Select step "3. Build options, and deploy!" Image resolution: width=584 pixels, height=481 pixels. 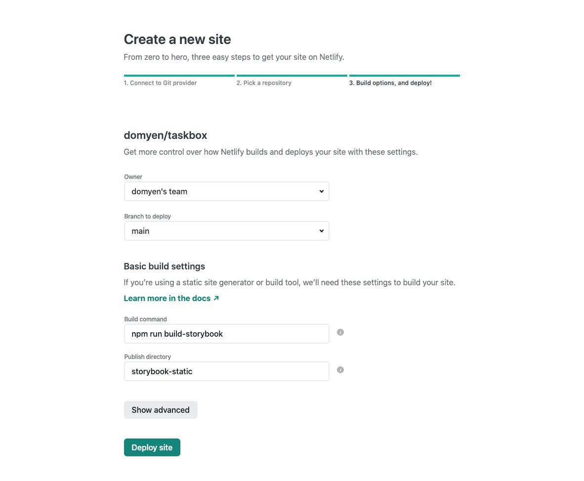(x=390, y=83)
